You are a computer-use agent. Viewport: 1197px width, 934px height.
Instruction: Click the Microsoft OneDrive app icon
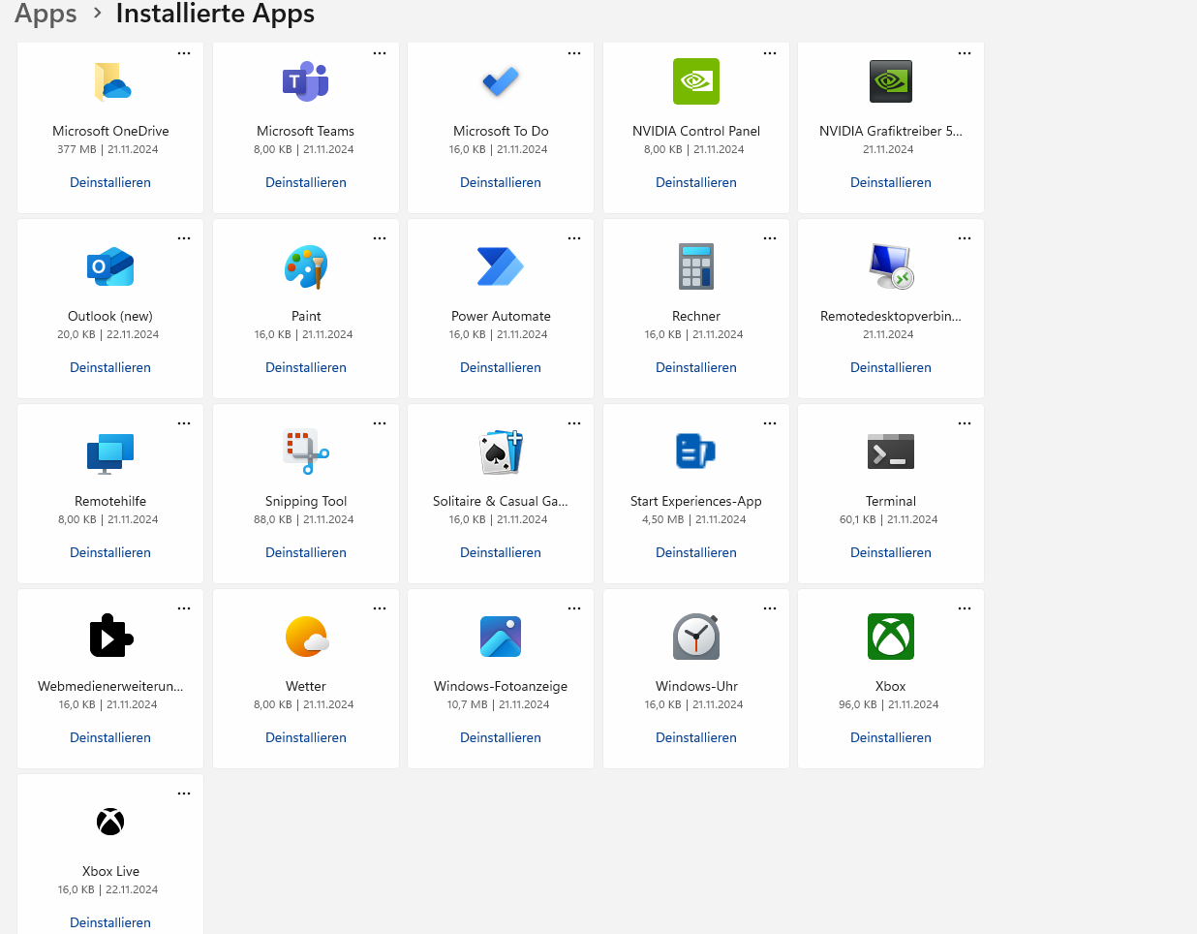111,81
